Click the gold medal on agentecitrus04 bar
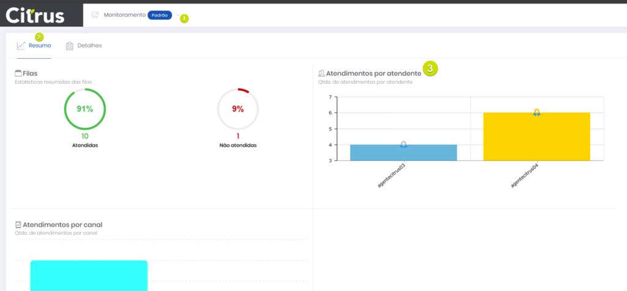 tap(536, 112)
